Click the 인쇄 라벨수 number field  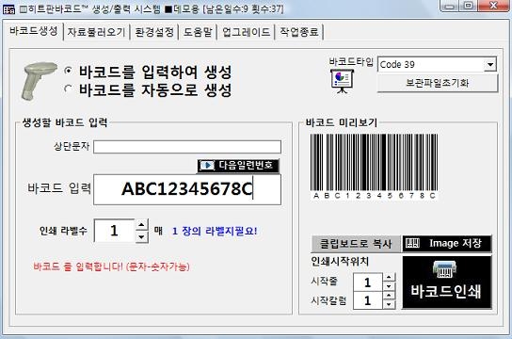[114, 231]
